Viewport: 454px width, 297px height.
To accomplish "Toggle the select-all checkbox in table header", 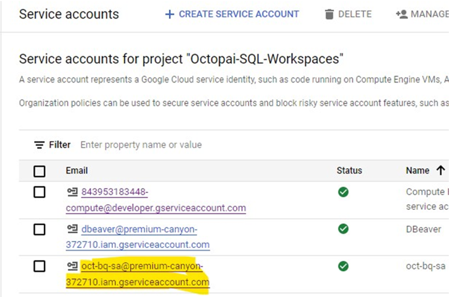I will tap(39, 171).
